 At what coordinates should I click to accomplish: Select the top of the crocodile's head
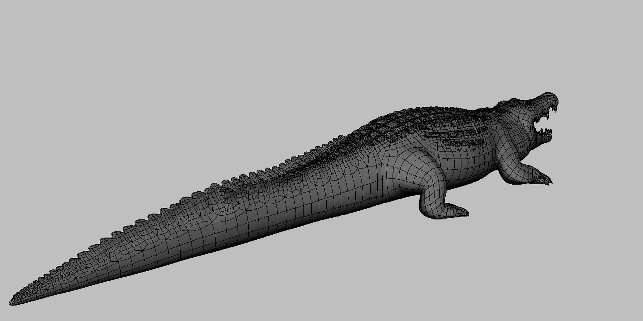tap(514, 102)
